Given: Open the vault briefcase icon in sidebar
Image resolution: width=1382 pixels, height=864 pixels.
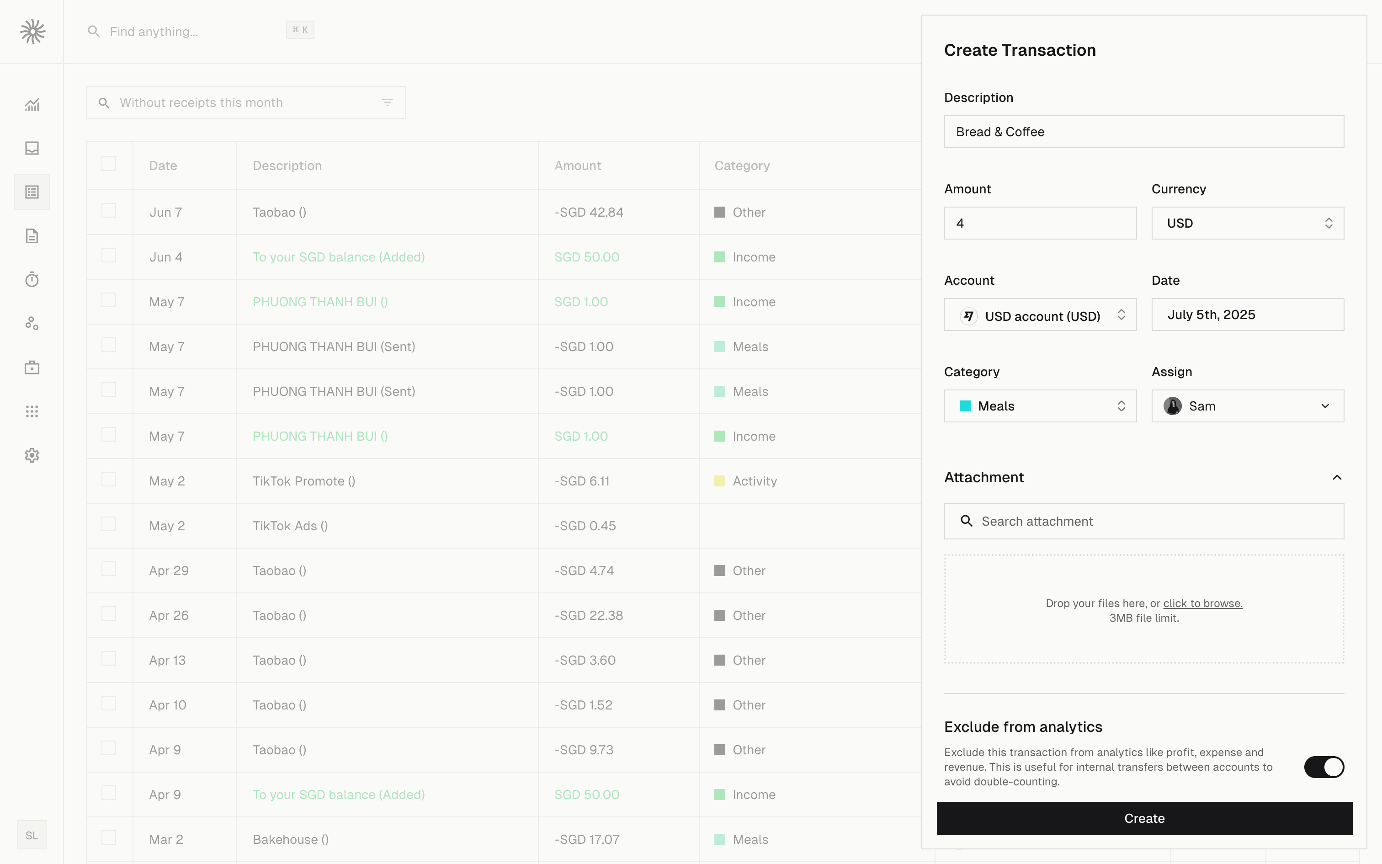Looking at the screenshot, I should [32, 368].
